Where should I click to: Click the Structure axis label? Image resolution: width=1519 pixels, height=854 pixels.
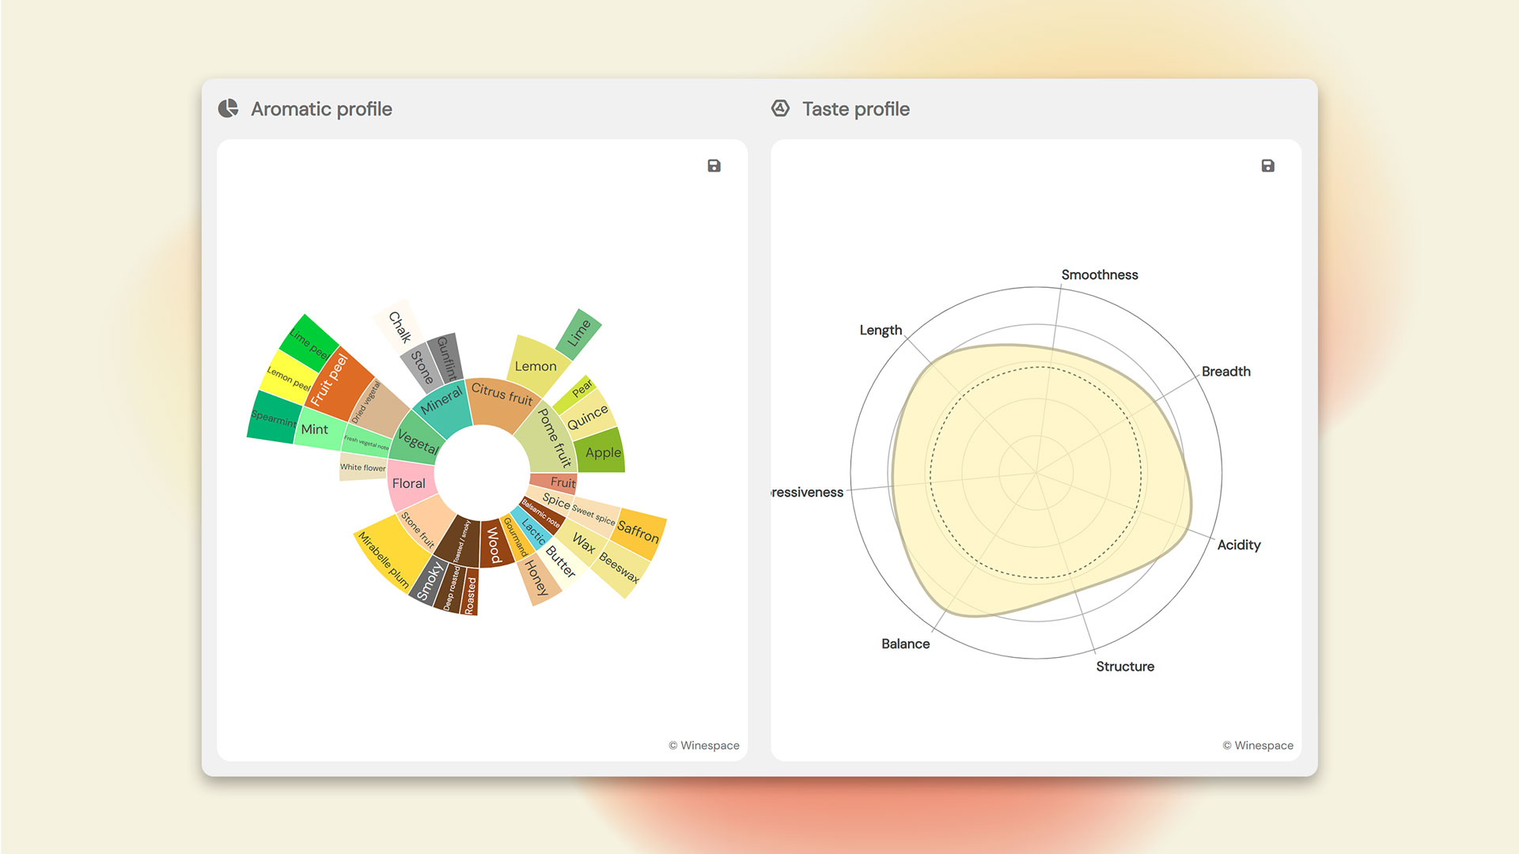(x=1124, y=667)
